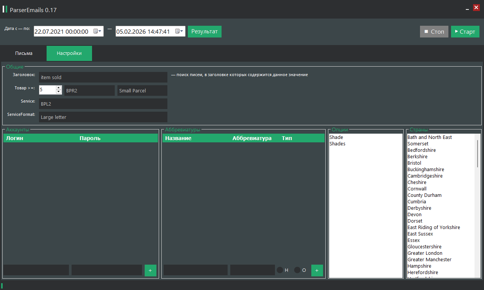Click the Service field with BPL2
Viewport: 484px width, 290px height.
coord(103,104)
